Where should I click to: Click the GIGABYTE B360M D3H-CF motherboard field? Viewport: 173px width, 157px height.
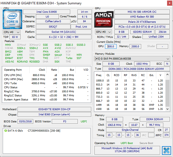click(x=55, y=109)
